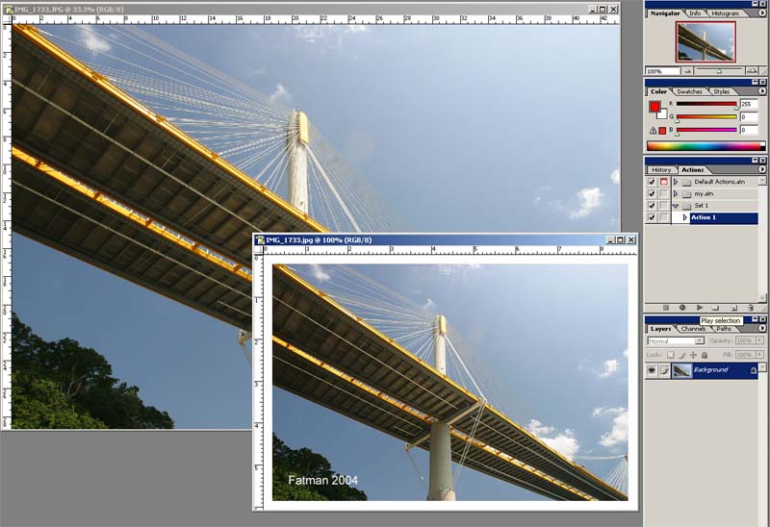
Task: Click the lock image pixels brush icon
Action: (x=682, y=354)
